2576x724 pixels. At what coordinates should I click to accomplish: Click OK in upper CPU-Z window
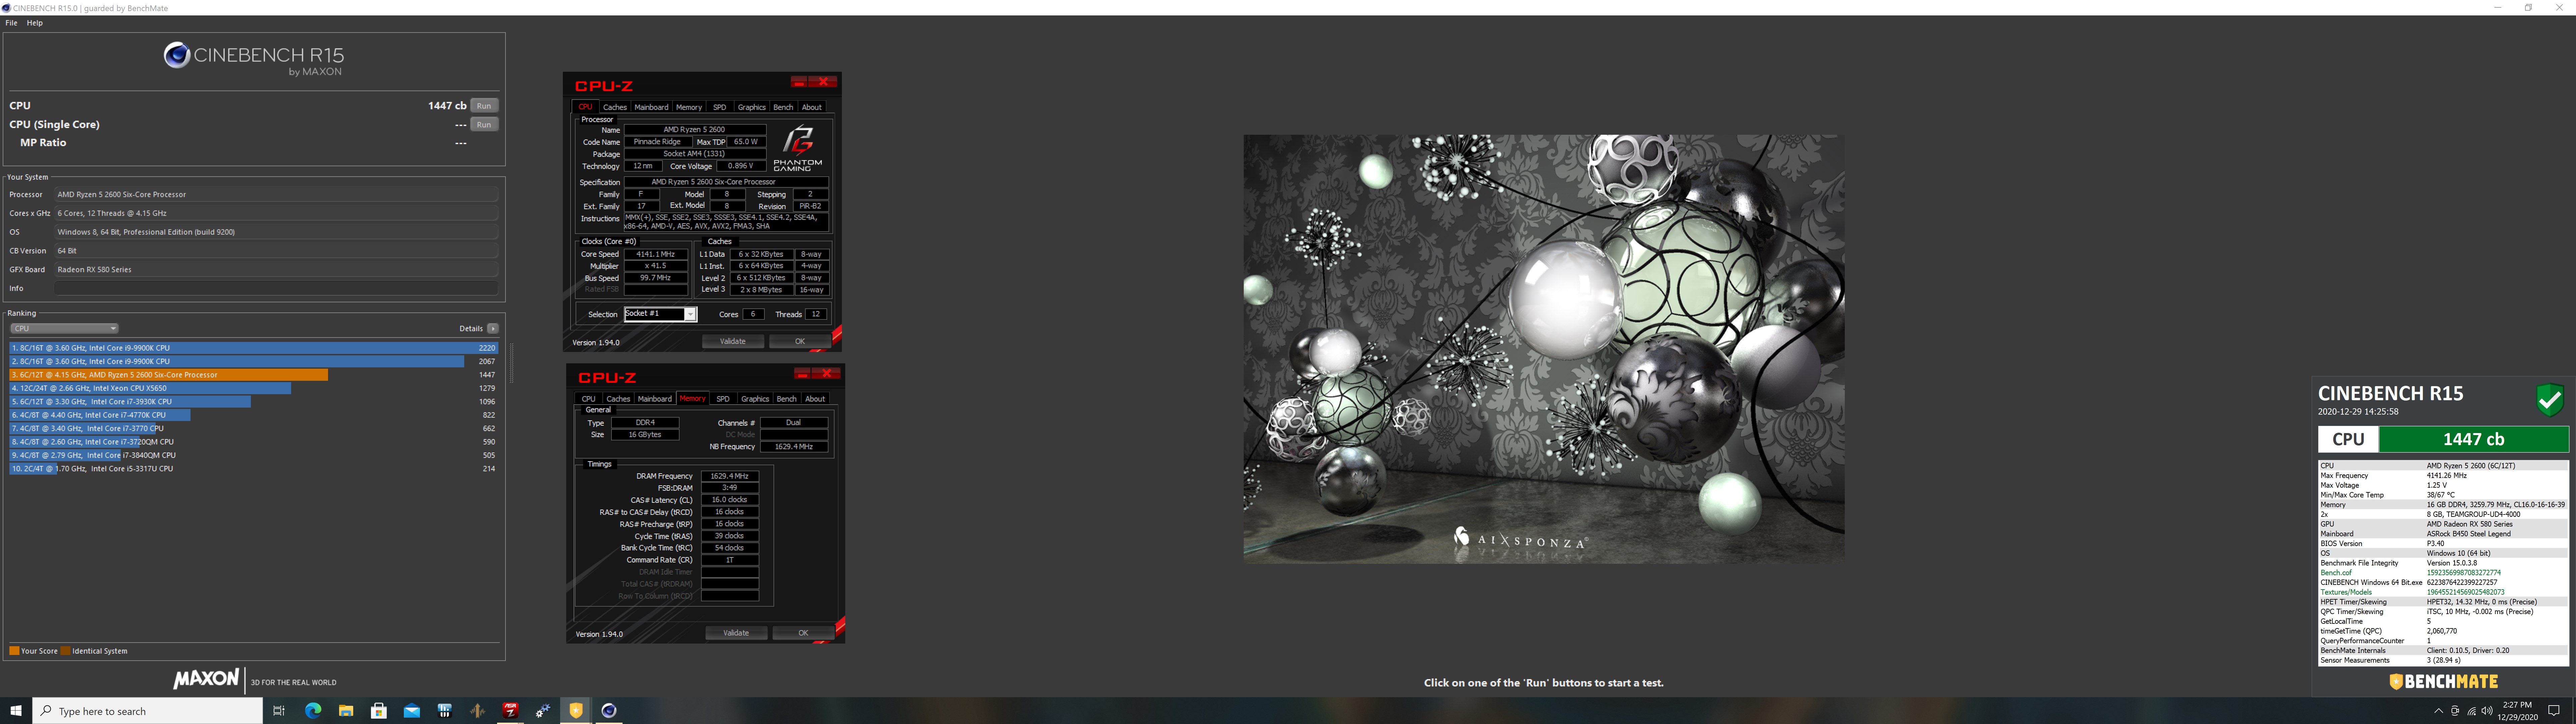(800, 341)
